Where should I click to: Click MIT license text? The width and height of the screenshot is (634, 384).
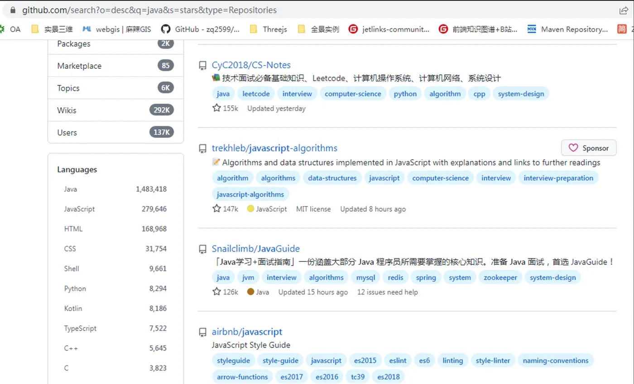(x=313, y=209)
